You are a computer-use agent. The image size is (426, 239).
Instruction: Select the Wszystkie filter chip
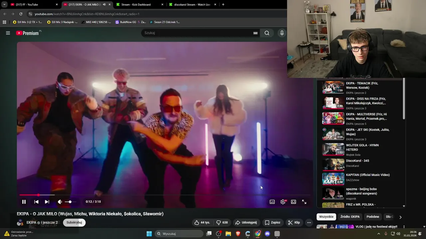click(x=326, y=217)
